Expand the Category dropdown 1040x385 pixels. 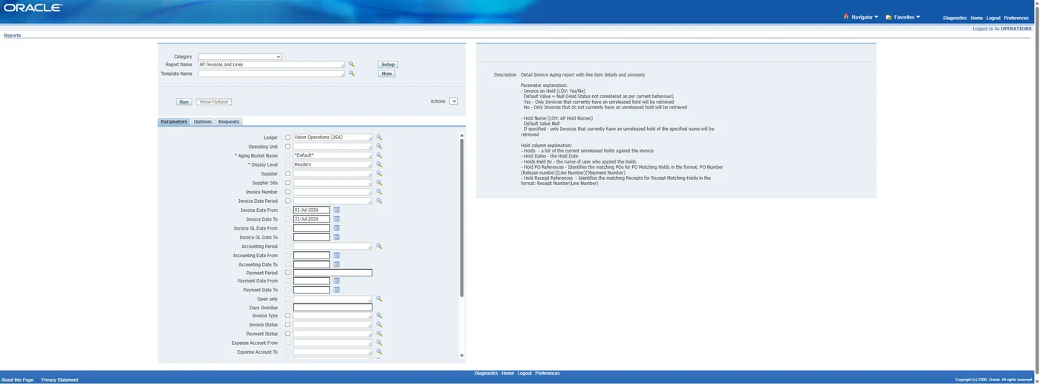240,56
